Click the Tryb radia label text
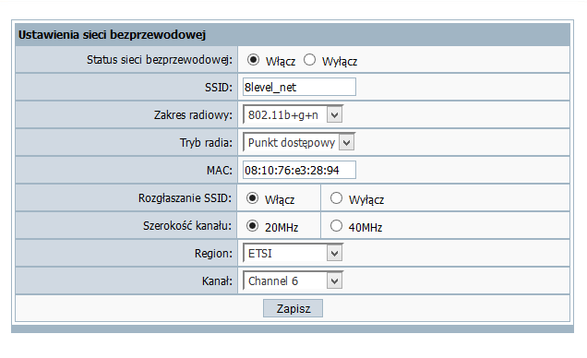587x358 pixels. pos(206,142)
